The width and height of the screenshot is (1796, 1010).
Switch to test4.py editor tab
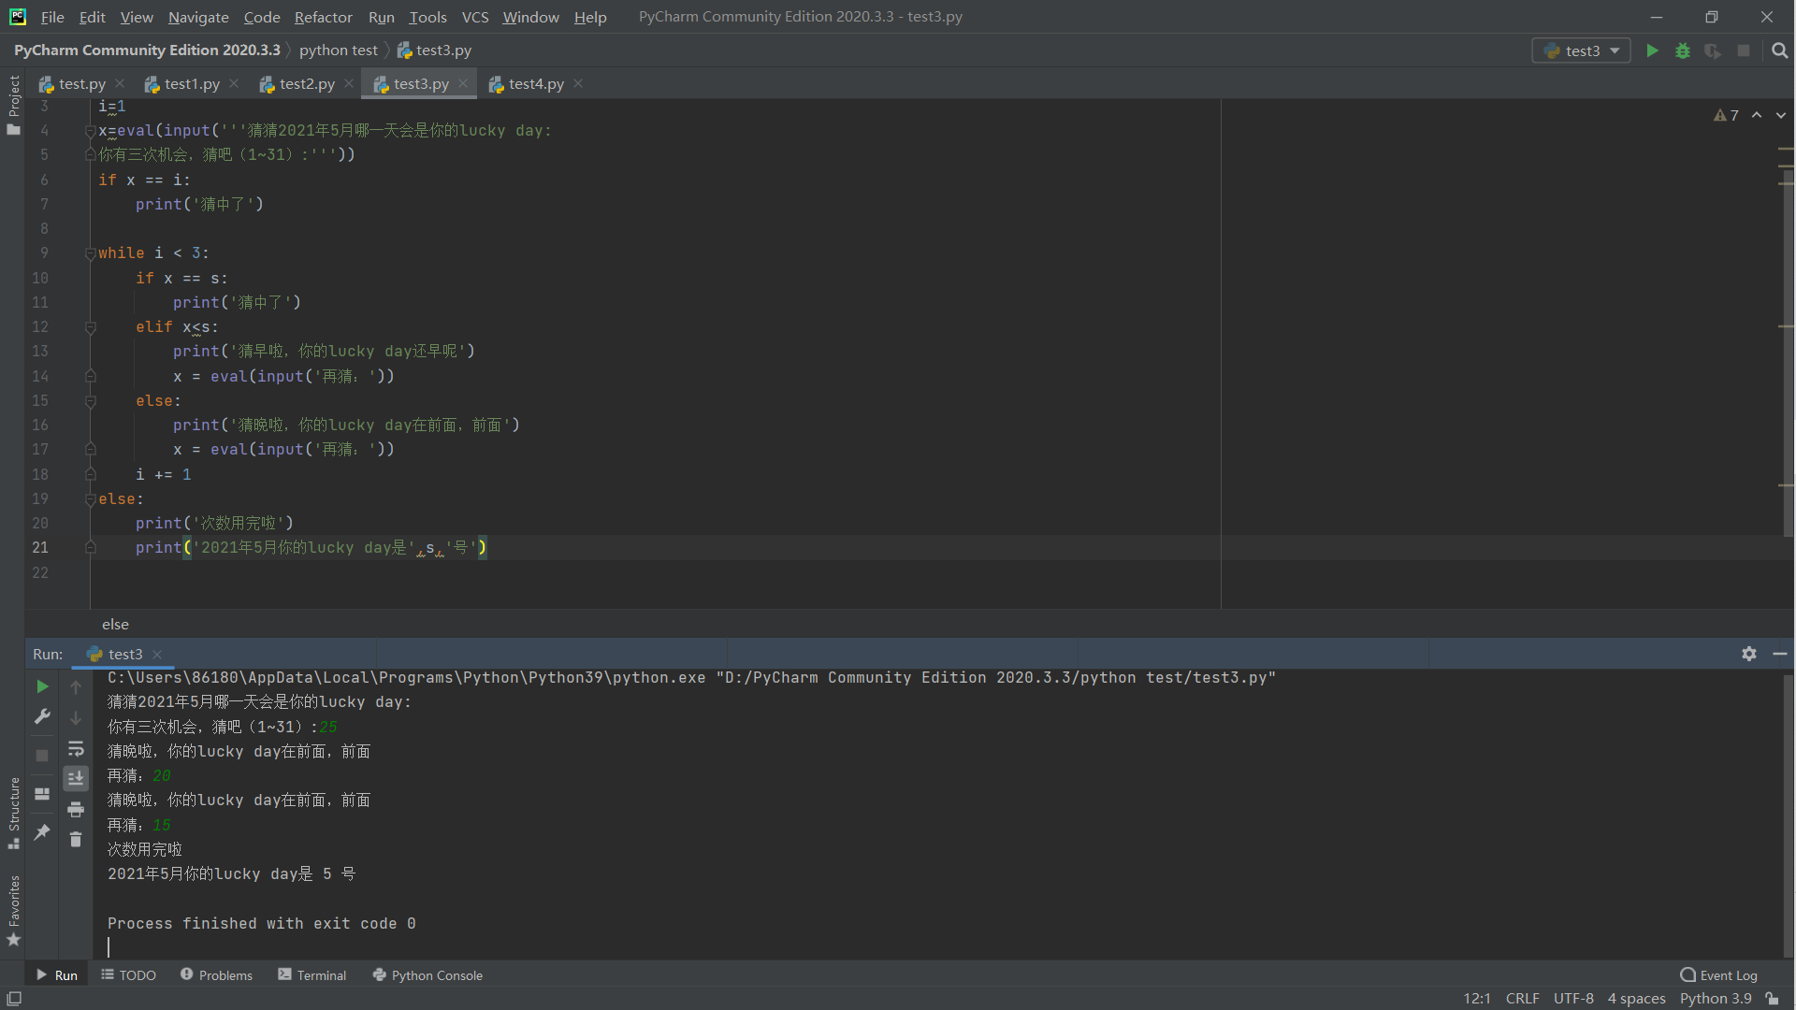(x=535, y=84)
